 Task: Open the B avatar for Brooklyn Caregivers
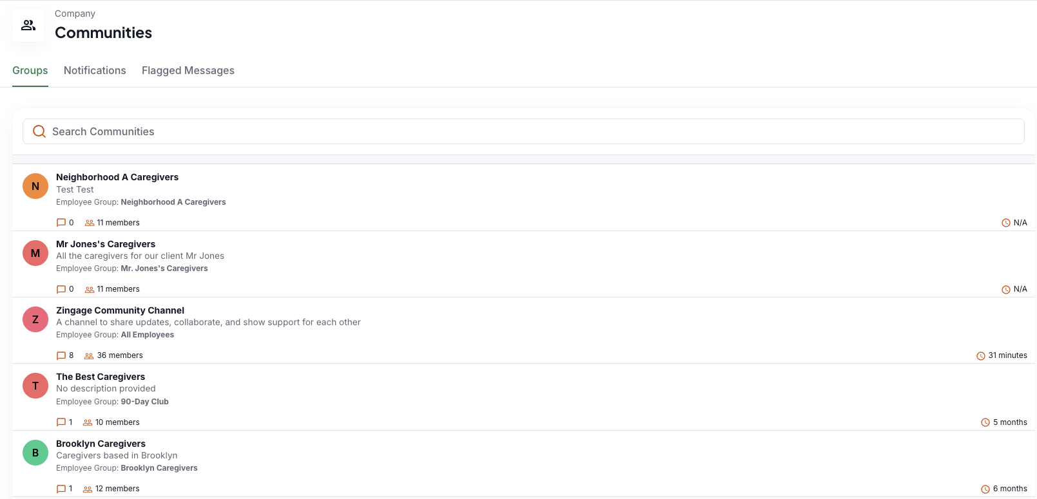coord(35,453)
